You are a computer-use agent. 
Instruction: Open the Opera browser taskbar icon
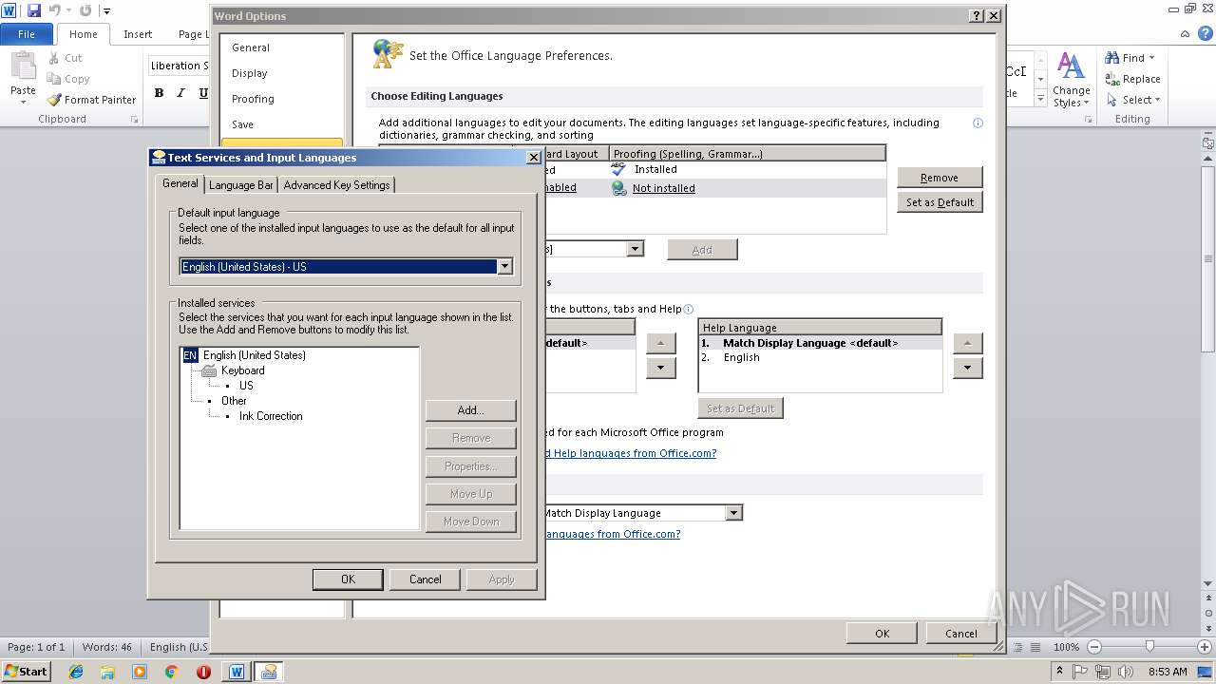point(203,672)
